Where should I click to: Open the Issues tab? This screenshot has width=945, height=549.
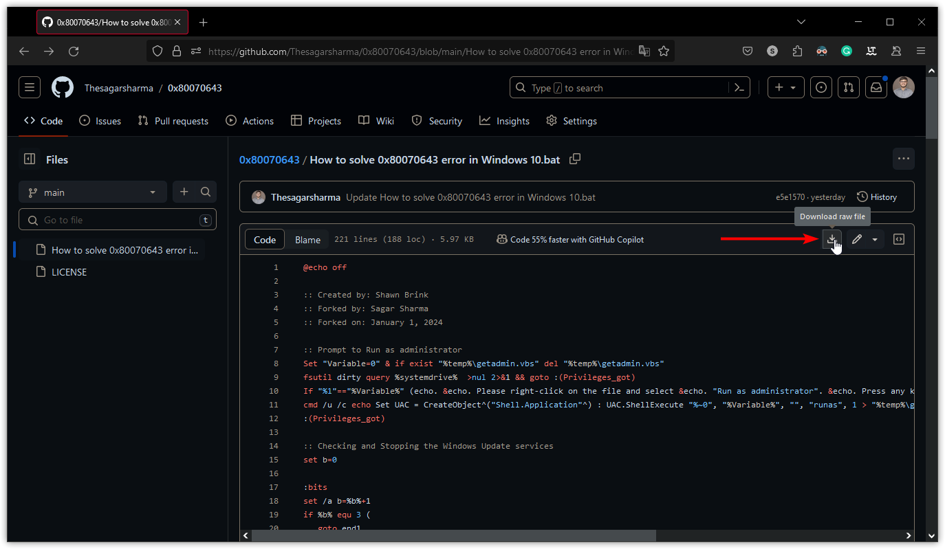pos(100,121)
